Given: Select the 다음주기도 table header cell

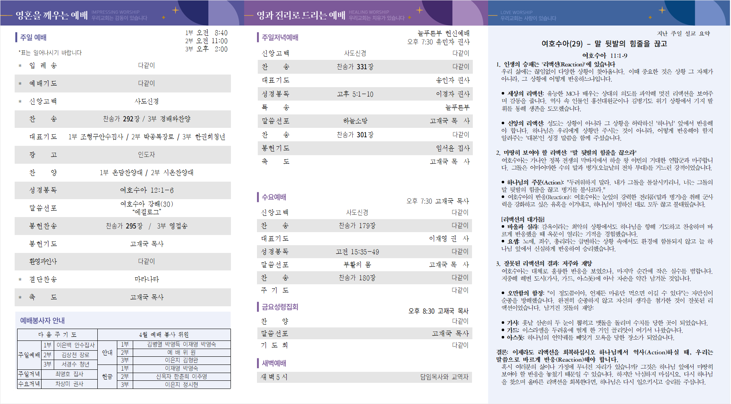Looking at the screenshot, I should click(x=57, y=334).
